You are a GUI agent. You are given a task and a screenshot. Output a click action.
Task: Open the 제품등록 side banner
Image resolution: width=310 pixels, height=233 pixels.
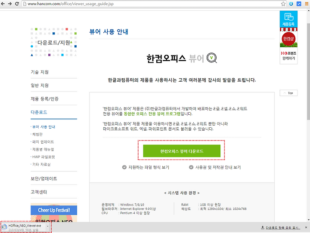click(288, 19)
